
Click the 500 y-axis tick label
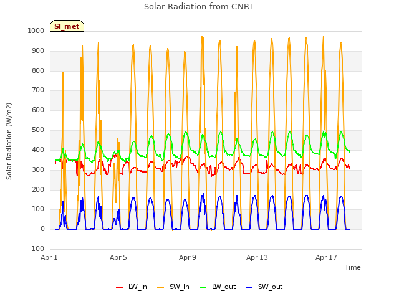(x=38, y=130)
